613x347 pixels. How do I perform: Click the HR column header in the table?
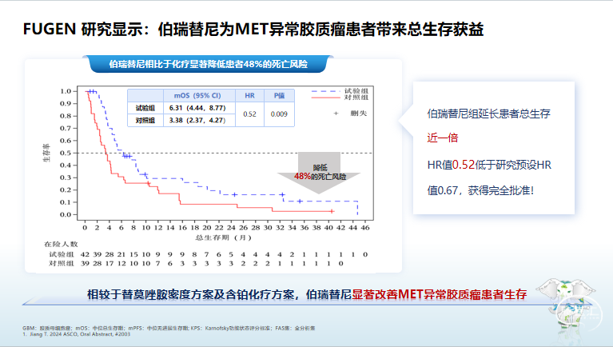click(x=249, y=95)
